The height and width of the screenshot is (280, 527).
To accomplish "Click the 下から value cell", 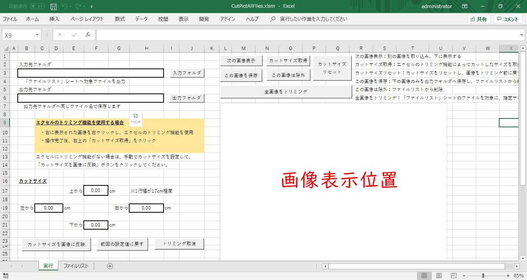I will coord(96,225).
